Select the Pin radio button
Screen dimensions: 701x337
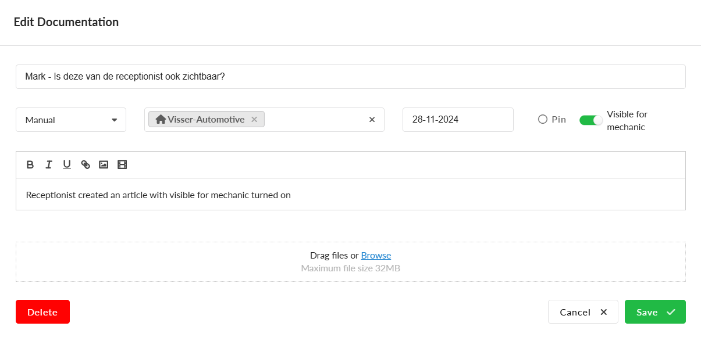click(x=543, y=119)
